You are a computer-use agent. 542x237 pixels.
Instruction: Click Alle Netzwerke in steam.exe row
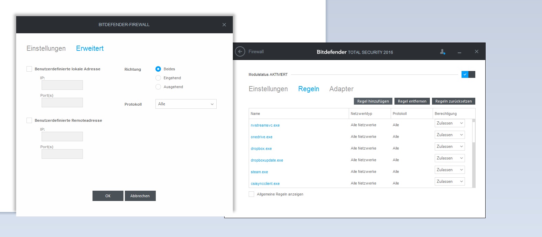point(364,171)
